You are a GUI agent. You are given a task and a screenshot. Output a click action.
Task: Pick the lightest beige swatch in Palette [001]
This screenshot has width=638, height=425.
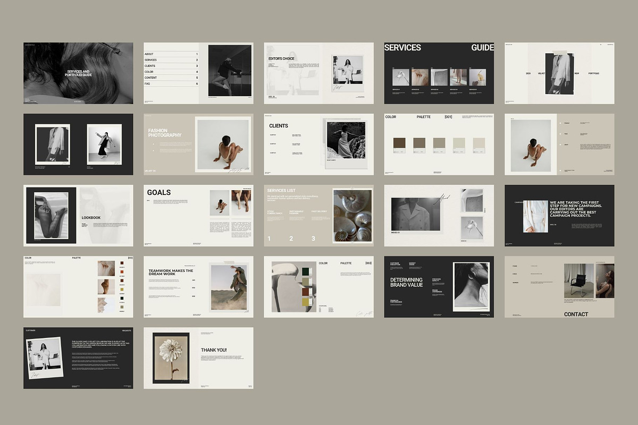pyautogui.click(x=479, y=142)
